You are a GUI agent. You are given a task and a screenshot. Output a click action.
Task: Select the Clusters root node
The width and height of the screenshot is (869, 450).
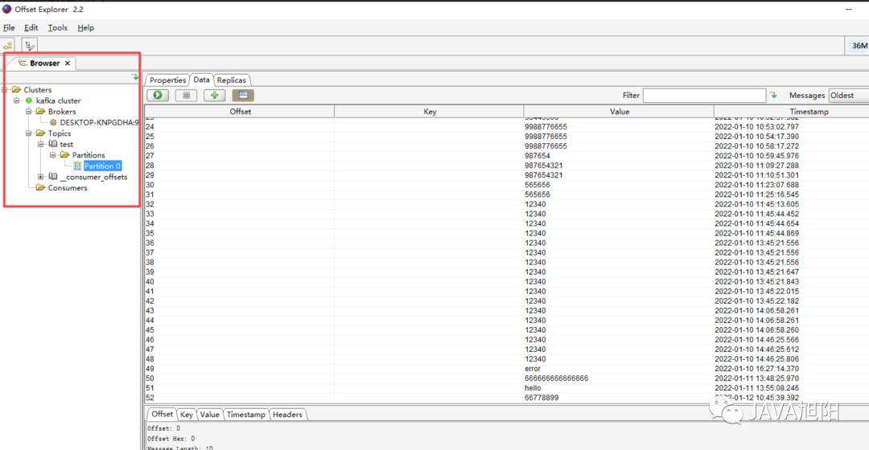(38, 90)
